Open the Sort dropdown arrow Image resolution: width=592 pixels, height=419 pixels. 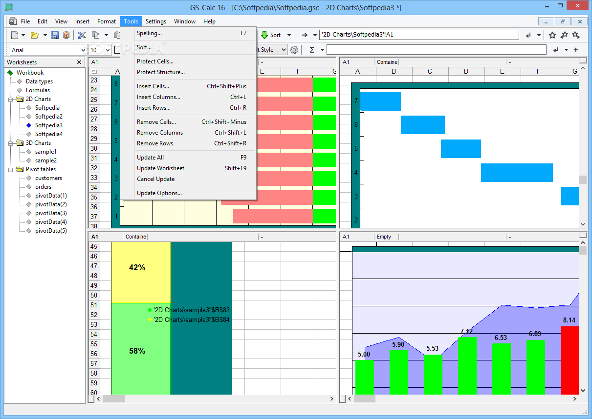click(x=289, y=35)
